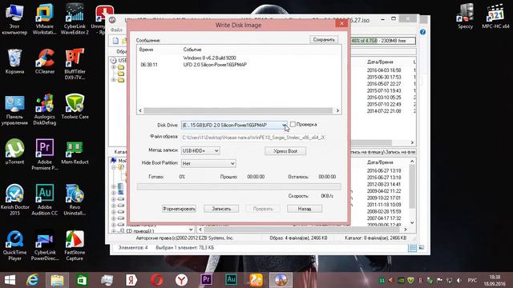The image size is (513, 288).
Task: Launch Auslogics DiskDefrag shortcut
Action: coord(45,110)
